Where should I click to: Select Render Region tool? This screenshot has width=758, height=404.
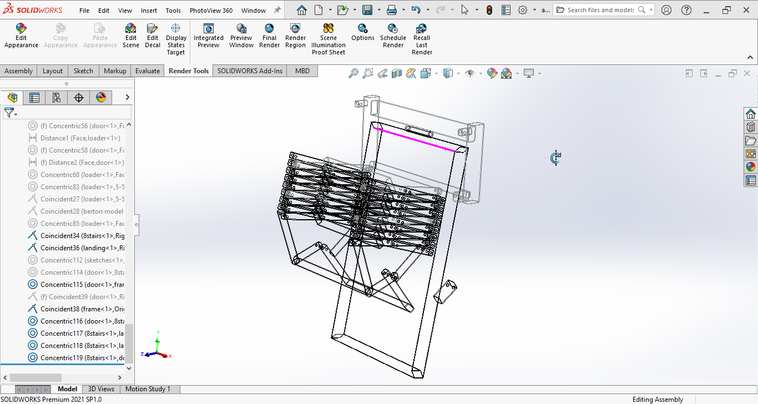click(295, 36)
